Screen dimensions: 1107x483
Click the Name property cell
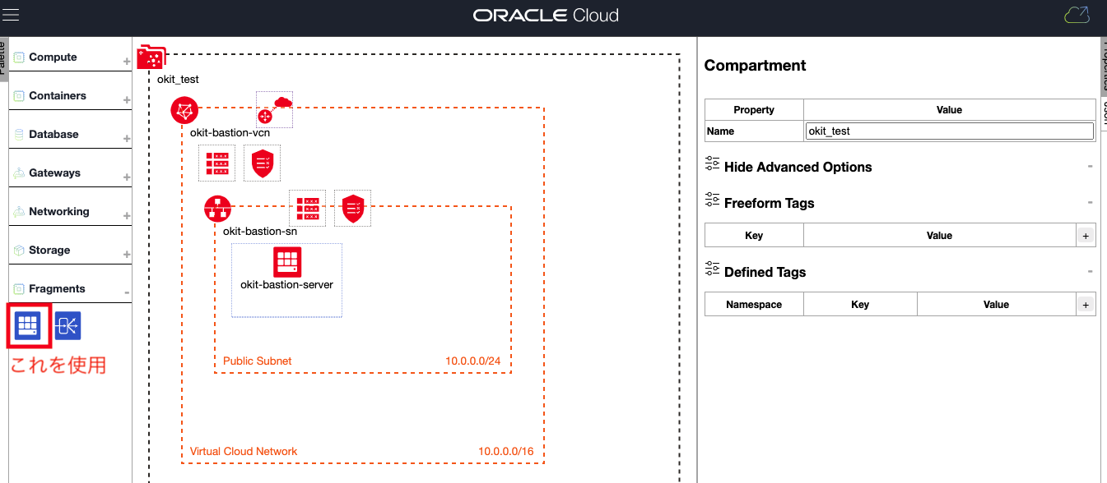point(754,131)
